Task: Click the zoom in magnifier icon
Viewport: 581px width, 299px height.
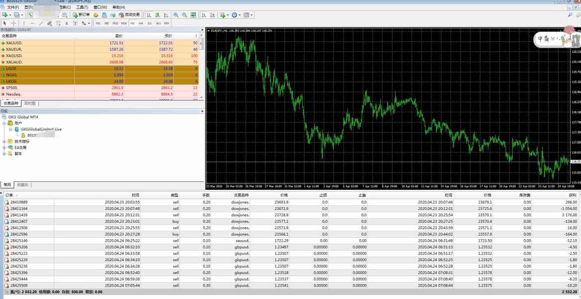Action: (x=176, y=15)
